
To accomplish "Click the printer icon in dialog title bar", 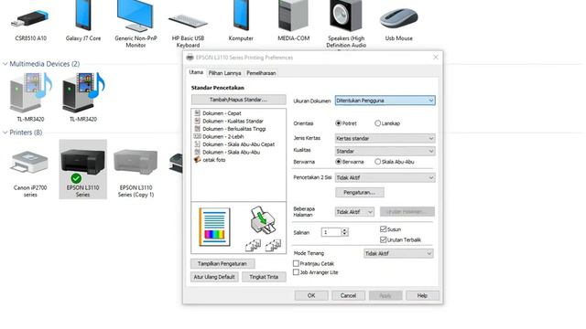I will (190, 58).
